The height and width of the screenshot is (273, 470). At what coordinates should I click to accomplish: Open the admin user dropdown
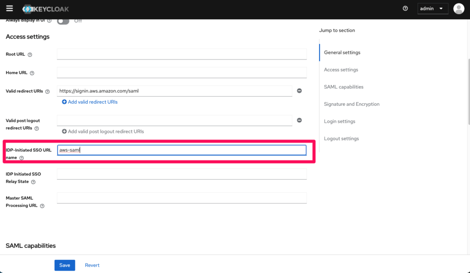click(432, 9)
